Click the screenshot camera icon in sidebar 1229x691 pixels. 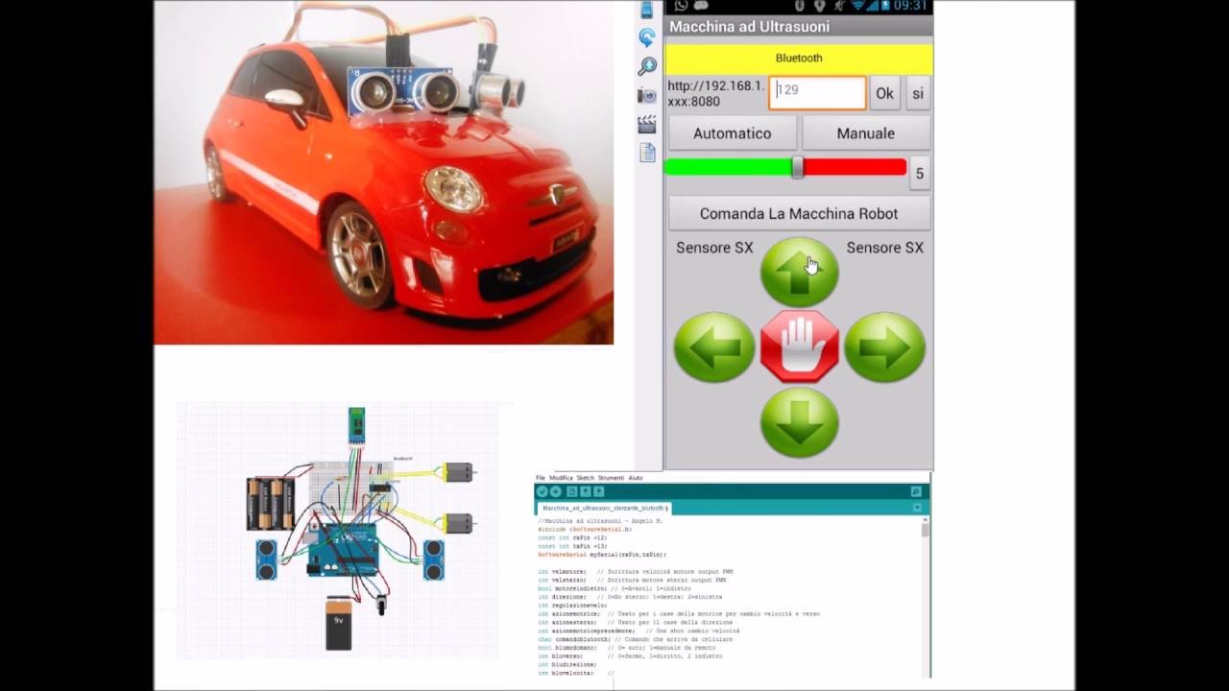[x=647, y=95]
